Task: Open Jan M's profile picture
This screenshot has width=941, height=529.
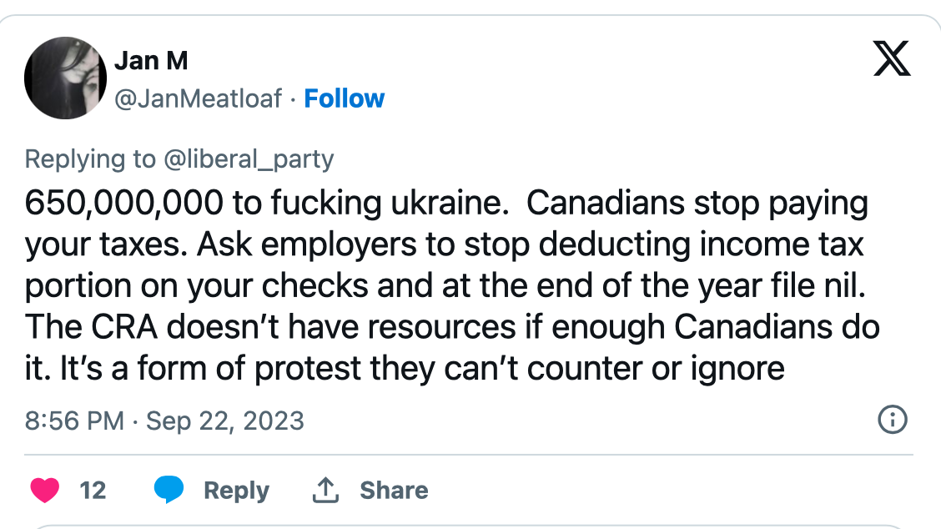Action: coord(65,78)
